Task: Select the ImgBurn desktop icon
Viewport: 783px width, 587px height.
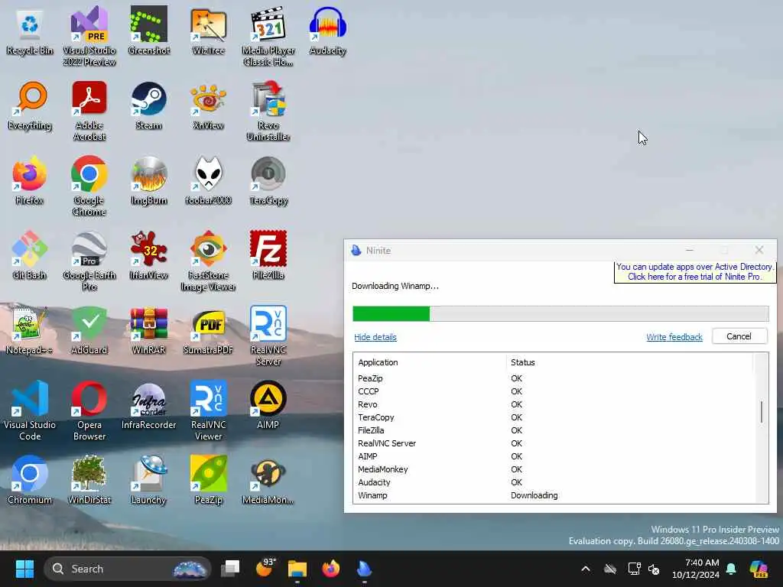Action: click(x=149, y=181)
